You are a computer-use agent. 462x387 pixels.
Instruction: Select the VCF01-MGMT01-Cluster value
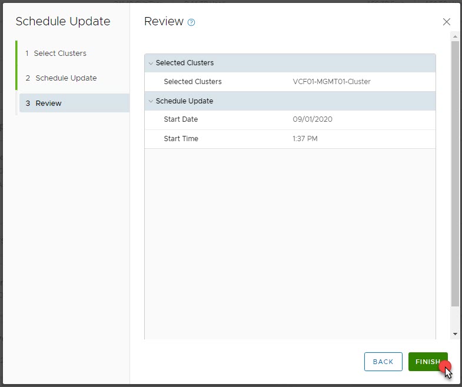(x=331, y=82)
